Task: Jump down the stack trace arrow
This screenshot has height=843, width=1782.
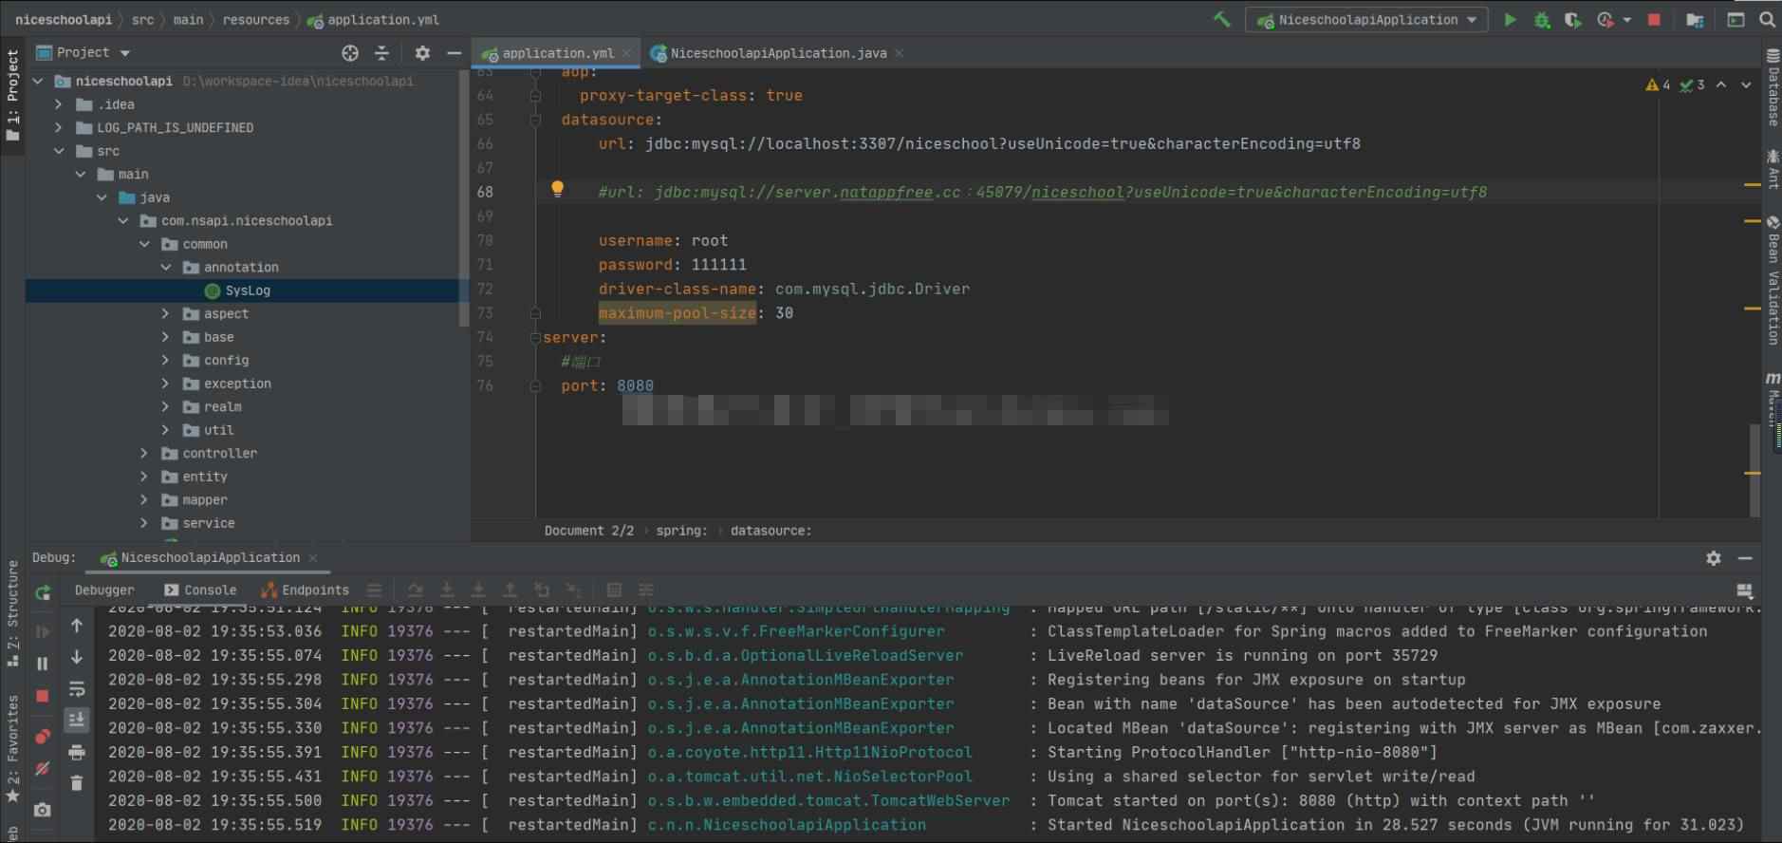Action: coord(77,656)
